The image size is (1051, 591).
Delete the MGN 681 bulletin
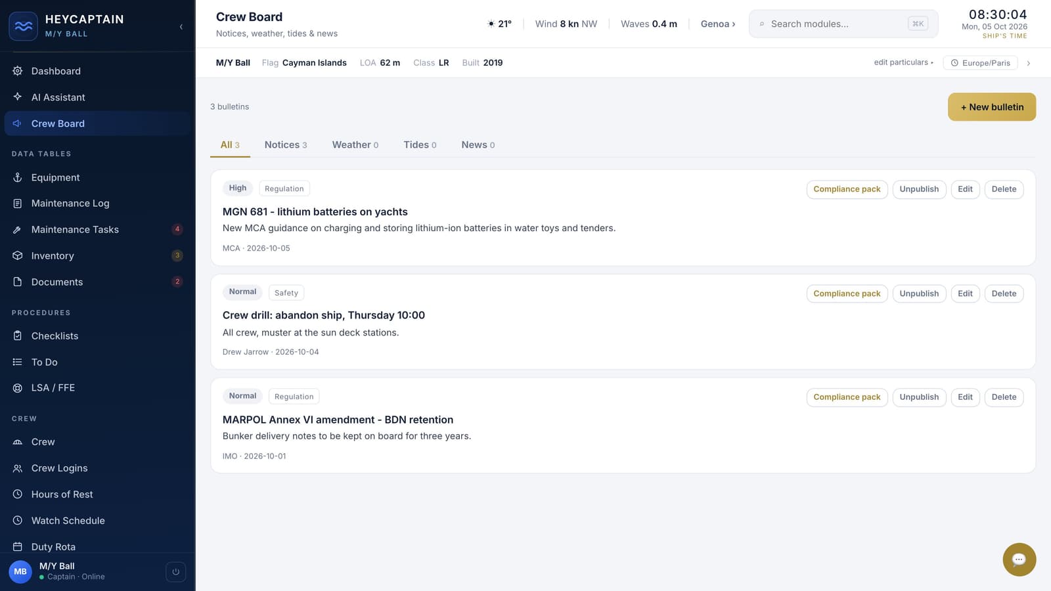pyautogui.click(x=1004, y=189)
